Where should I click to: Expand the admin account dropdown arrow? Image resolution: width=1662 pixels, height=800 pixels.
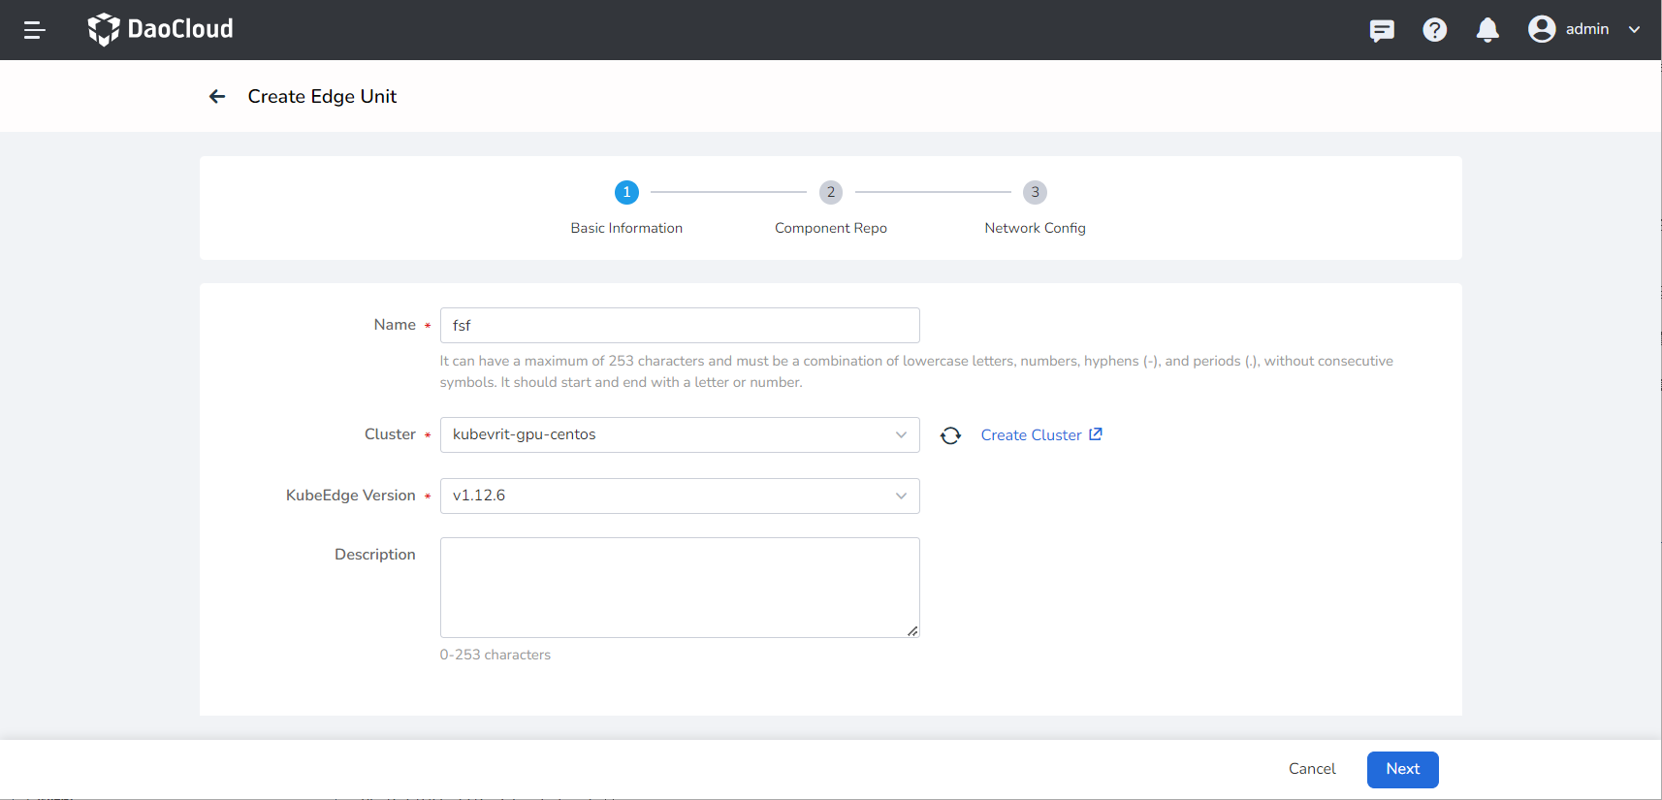pos(1634,29)
